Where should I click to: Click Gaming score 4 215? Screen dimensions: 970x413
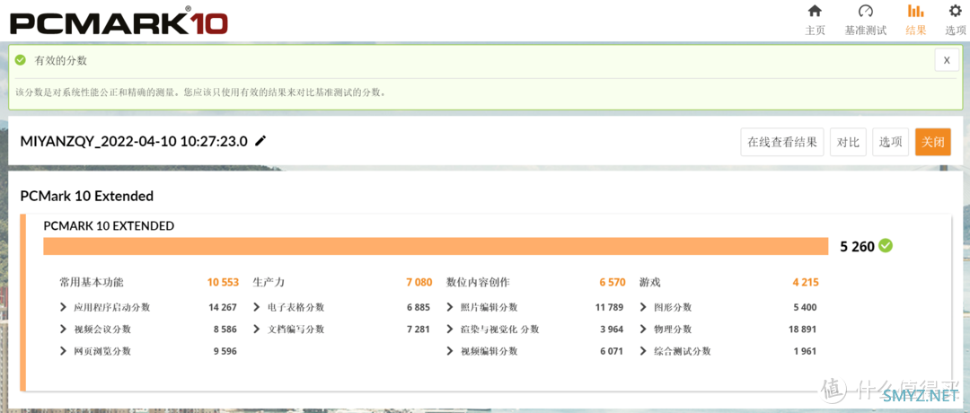point(806,283)
